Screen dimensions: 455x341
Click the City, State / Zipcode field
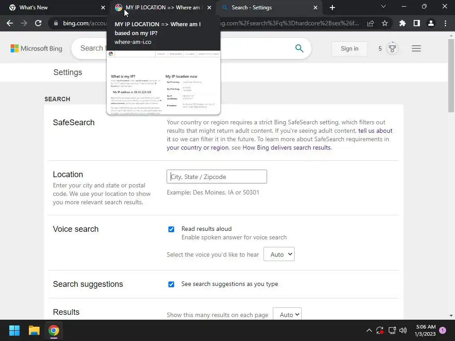[217, 177]
